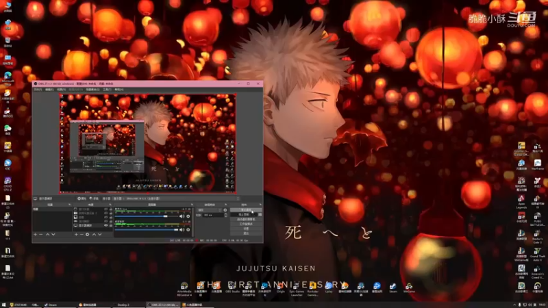
Task: Click the Exit button in OBS Controls
Action: click(x=246, y=233)
